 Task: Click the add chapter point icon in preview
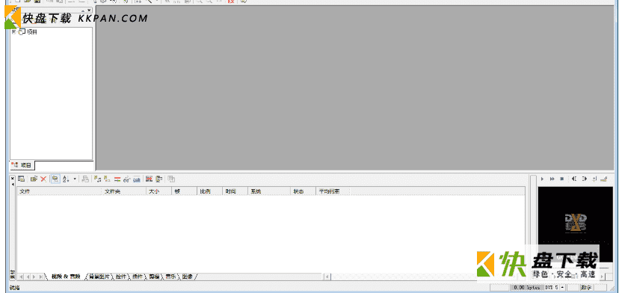[594, 179]
